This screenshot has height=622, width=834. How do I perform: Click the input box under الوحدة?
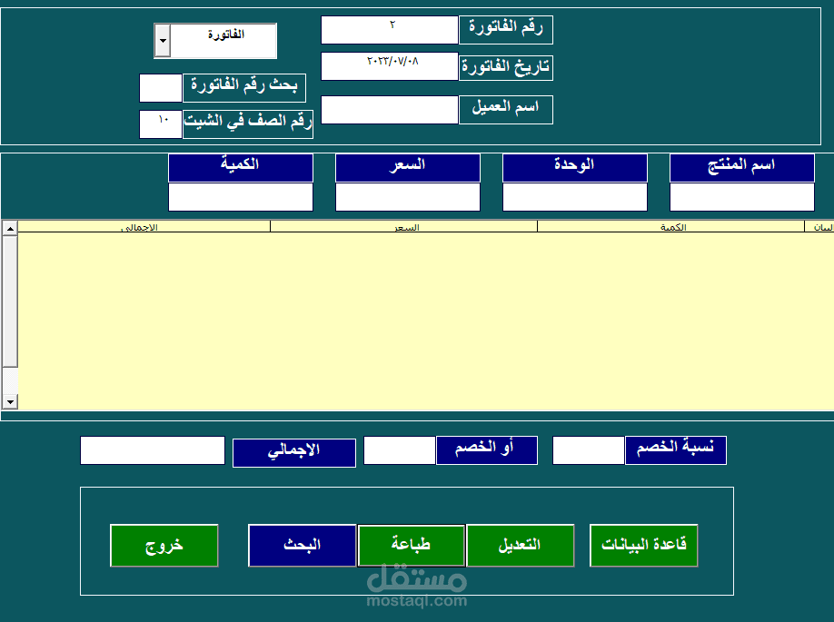pos(575,197)
